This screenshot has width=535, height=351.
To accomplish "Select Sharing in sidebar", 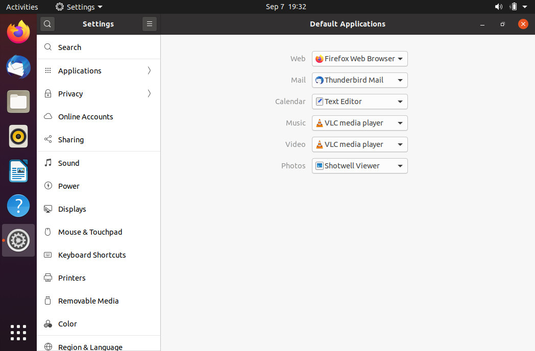I will (x=98, y=139).
